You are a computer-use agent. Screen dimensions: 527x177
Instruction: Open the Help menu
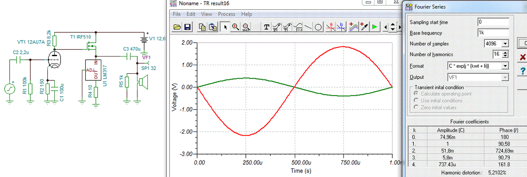click(247, 14)
